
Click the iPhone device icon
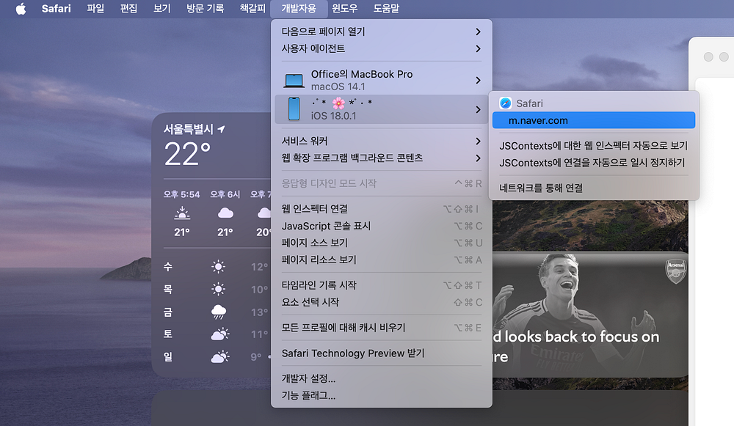coord(294,109)
